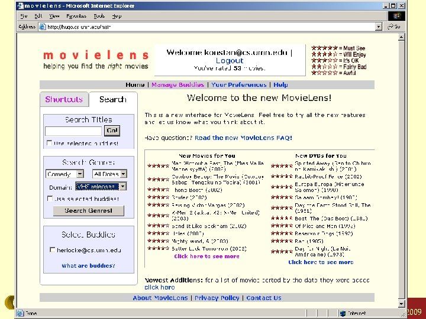Open the Privacy Policy footer link
The width and height of the screenshot is (426, 319).
click(x=217, y=298)
